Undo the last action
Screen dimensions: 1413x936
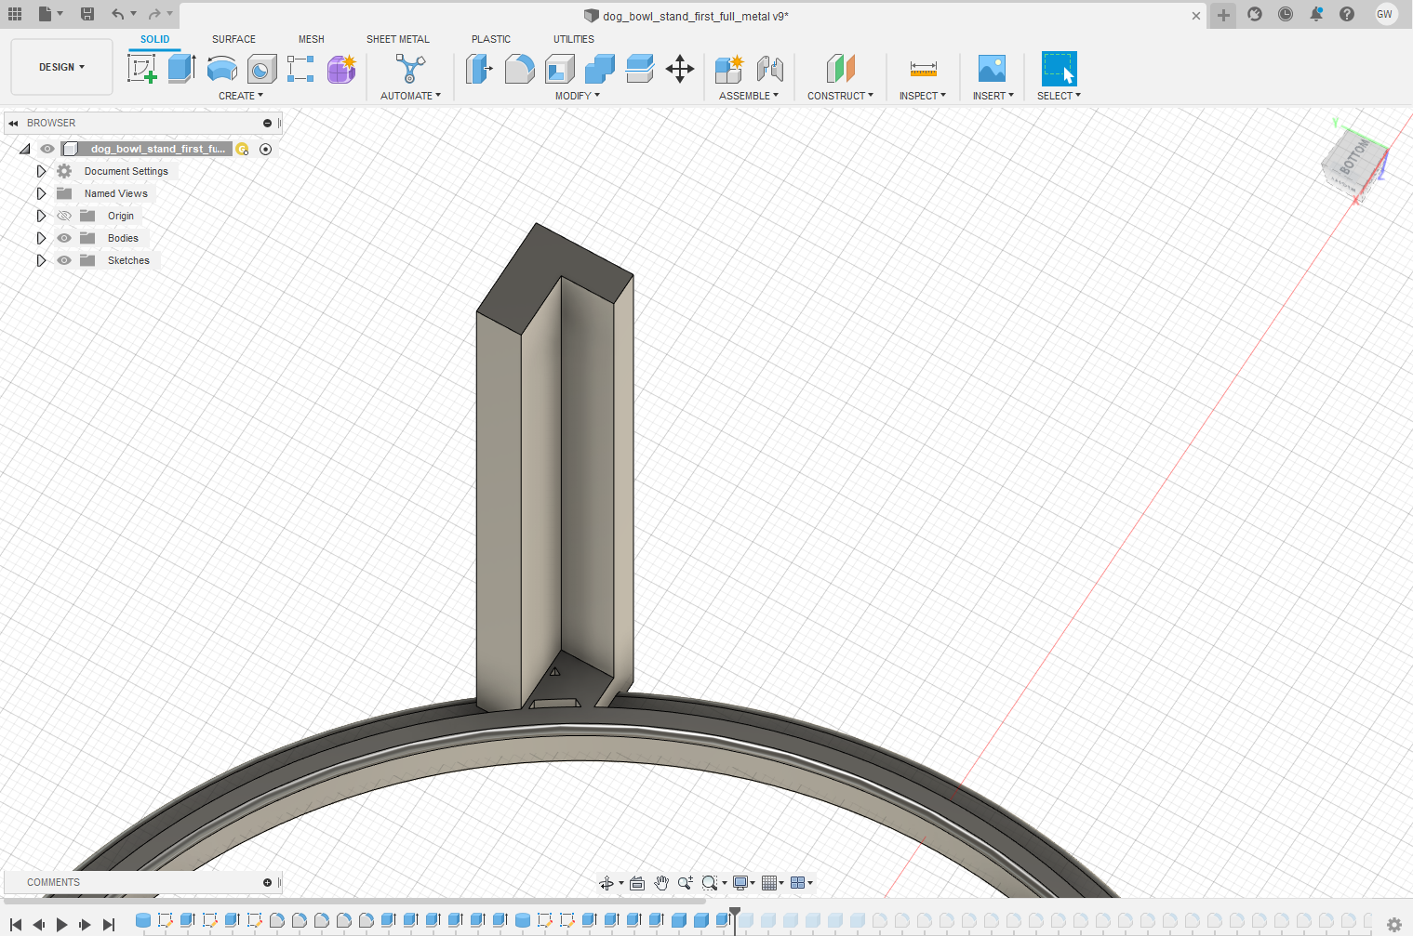[x=117, y=14]
